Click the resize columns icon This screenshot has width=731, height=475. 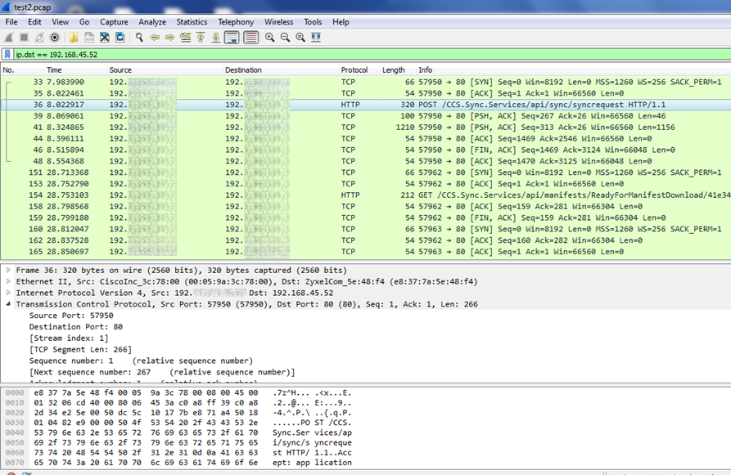click(x=316, y=38)
